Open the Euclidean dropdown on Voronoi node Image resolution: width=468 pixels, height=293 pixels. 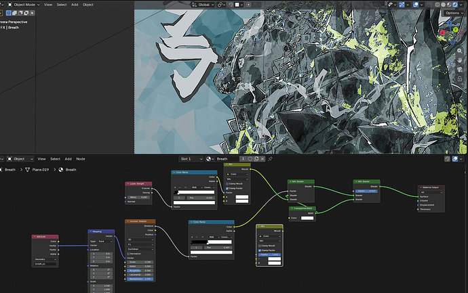coord(140,249)
